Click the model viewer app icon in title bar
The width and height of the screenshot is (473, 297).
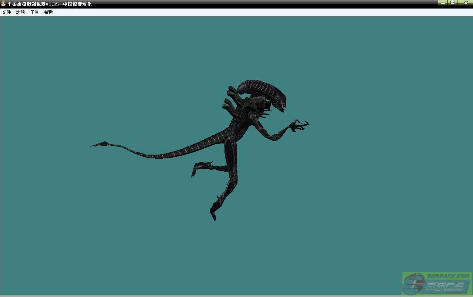[3, 4]
